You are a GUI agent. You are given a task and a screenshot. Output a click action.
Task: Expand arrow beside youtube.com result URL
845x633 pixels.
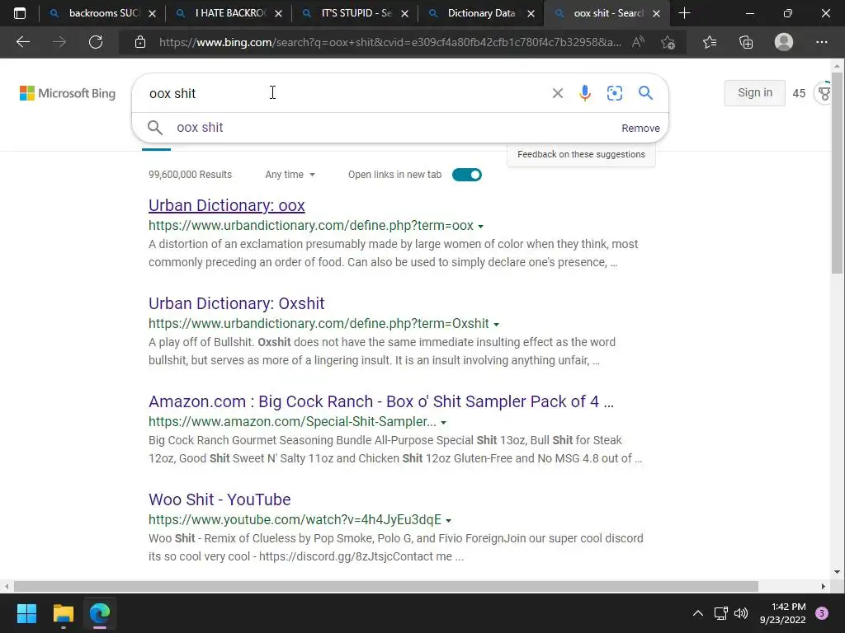(x=448, y=521)
